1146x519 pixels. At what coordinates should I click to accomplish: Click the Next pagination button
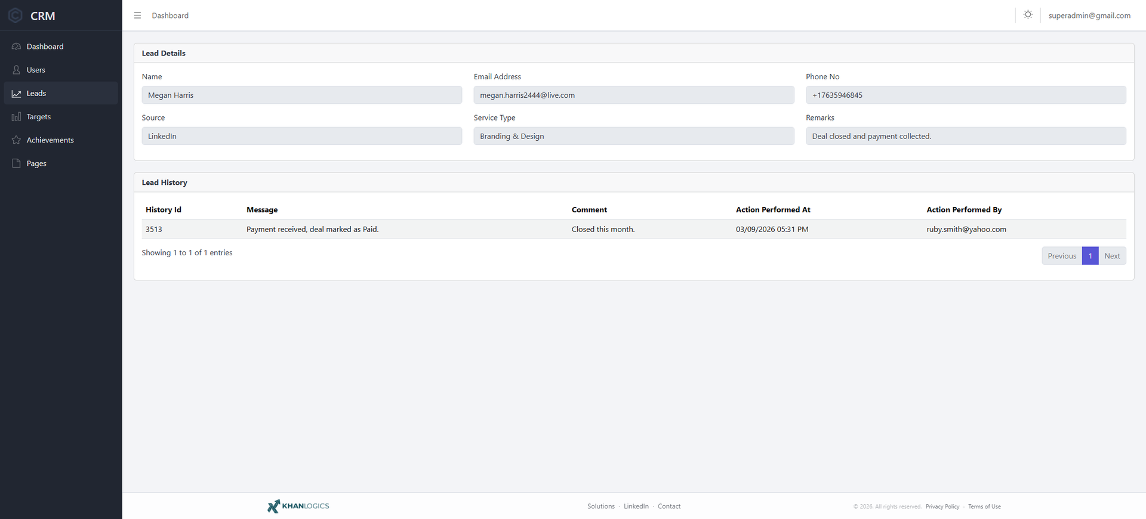(x=1112, y=256)
